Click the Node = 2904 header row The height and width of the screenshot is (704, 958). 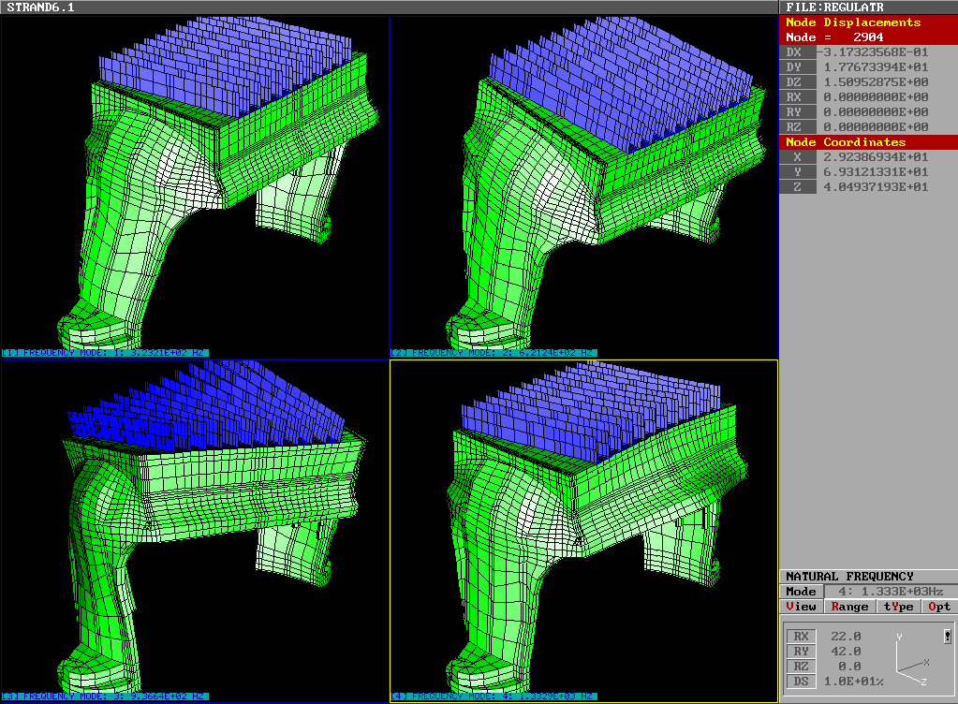pos(868,37)
